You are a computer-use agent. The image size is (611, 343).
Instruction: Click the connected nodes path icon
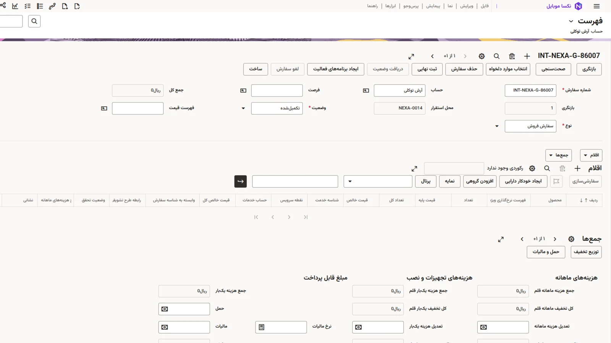point(52,6)
